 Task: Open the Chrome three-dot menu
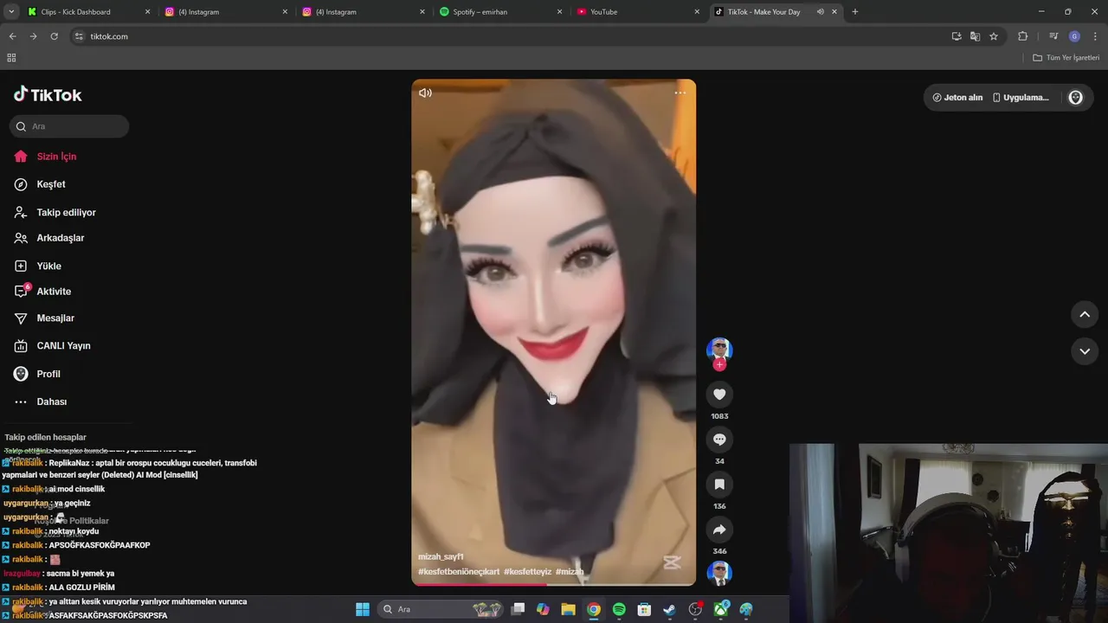pos(1096,36)
